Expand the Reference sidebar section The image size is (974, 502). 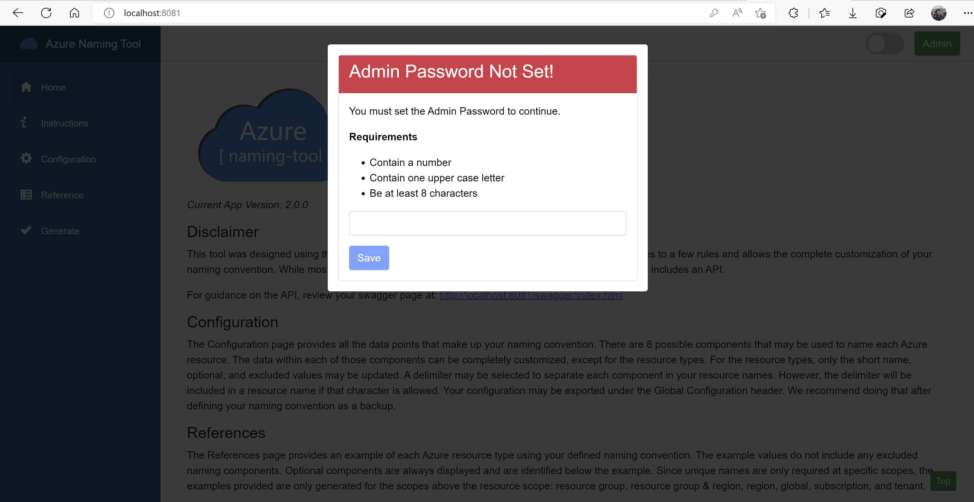click(x=62, y=195)
